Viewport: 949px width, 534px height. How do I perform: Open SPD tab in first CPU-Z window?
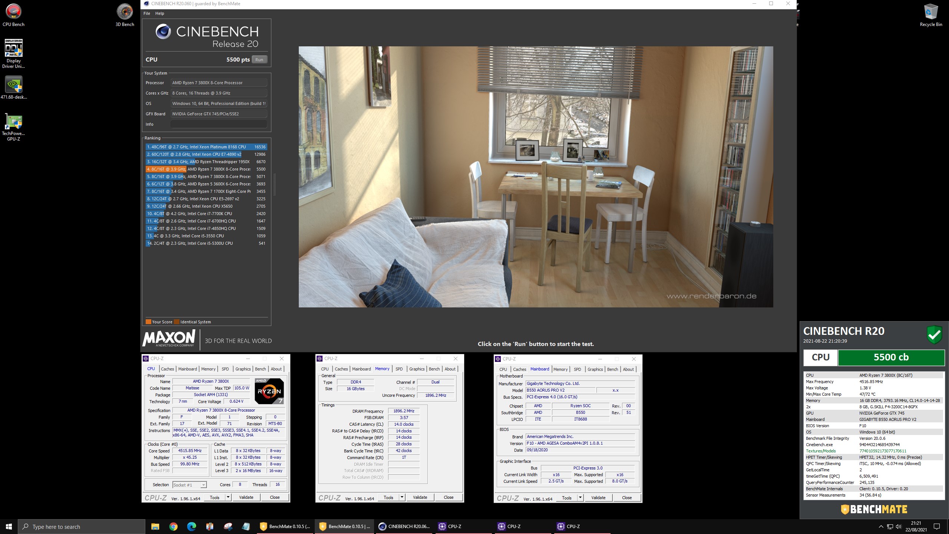coord(225,369)
